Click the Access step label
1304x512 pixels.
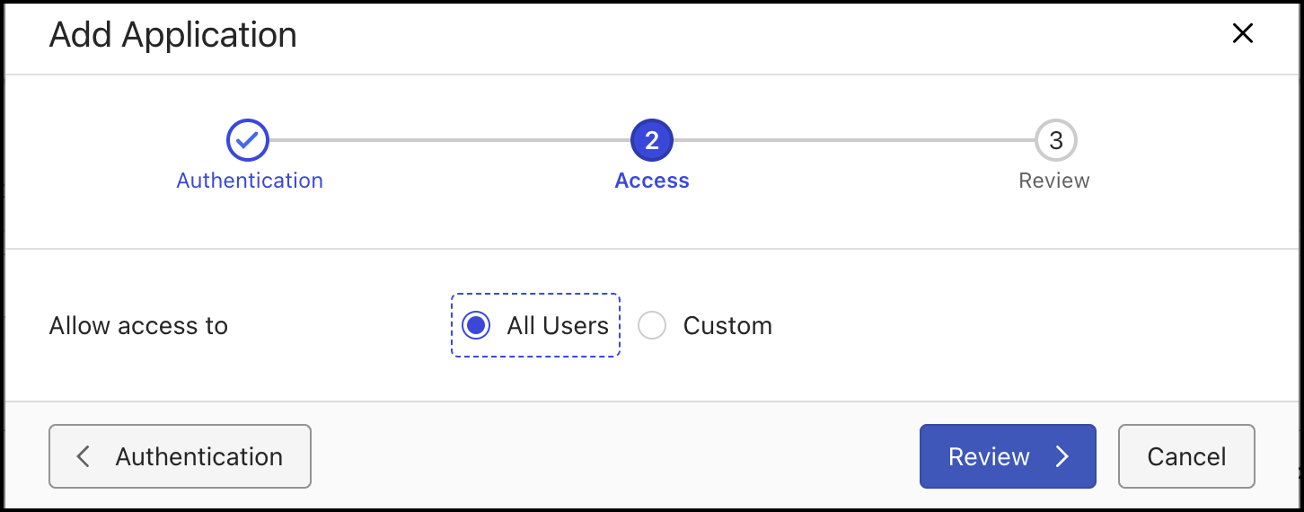(652, 181)
